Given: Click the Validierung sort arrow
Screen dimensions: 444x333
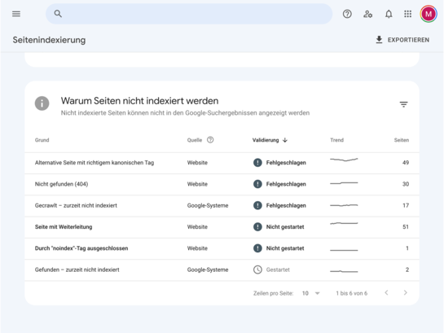Looking at the screenshot, I should coord(285,140).
